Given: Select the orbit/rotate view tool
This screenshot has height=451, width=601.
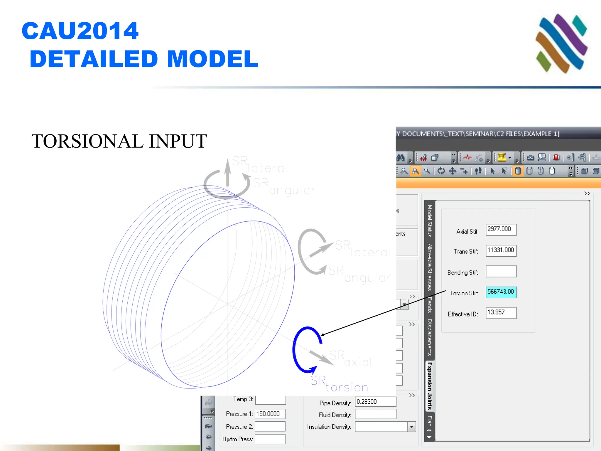Looking at the screenshot, I should coord(441,171).
